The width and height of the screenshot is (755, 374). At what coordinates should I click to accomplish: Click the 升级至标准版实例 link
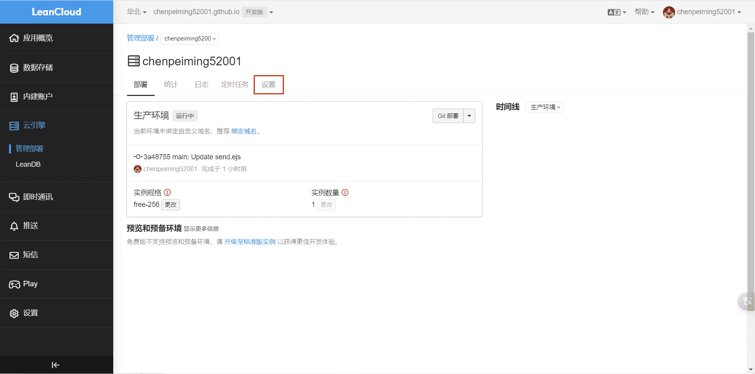pyautogui.click(x=250, y=242)
